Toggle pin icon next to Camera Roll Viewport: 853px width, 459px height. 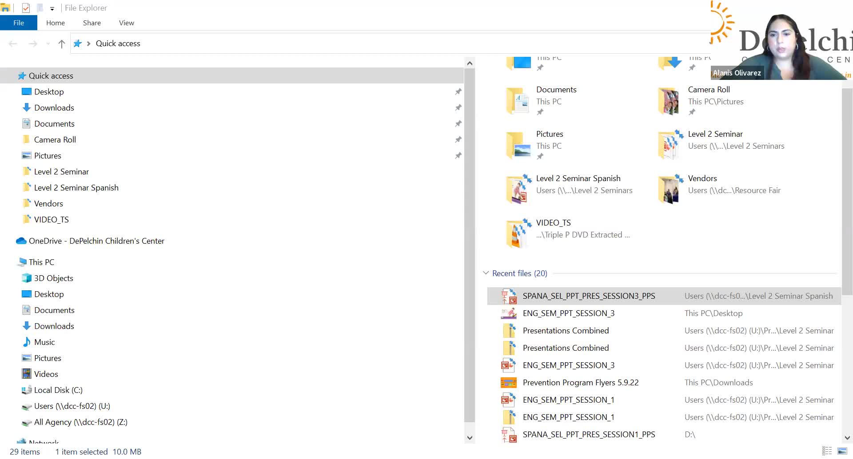pos(458,140)
